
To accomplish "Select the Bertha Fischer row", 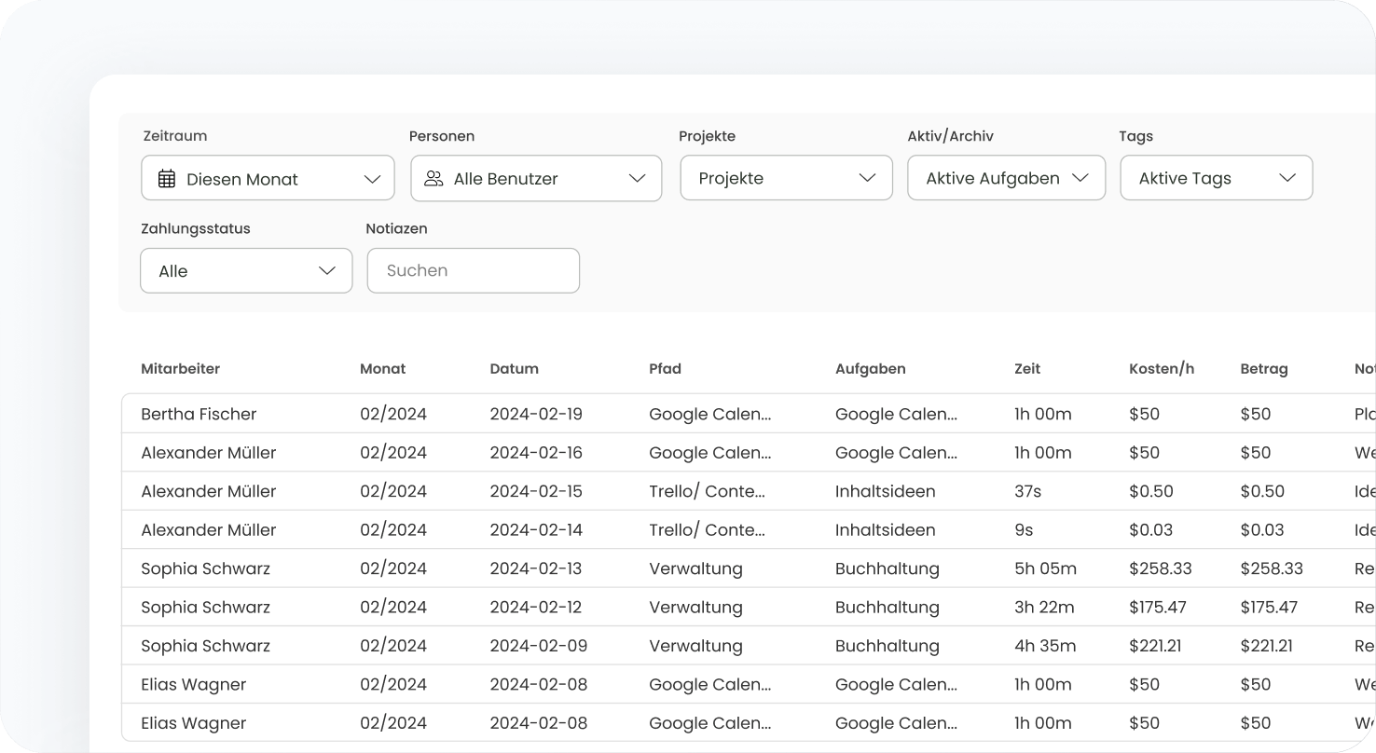I will pyautogui.click(x=199, y=414).
